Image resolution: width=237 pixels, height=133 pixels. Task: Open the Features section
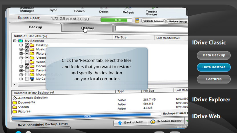click(x=214, y=79)
